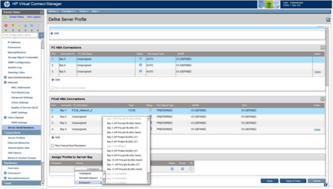This screenshot has height=189, width=333.
Task: Collapse the FCoE HBA Connections section
Action: 323,99
